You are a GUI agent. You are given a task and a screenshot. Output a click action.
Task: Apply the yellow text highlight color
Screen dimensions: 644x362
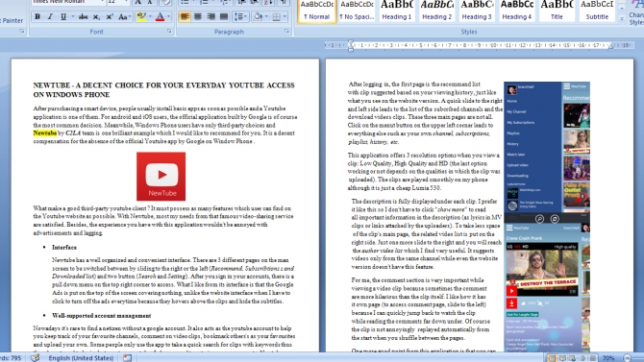141,17
